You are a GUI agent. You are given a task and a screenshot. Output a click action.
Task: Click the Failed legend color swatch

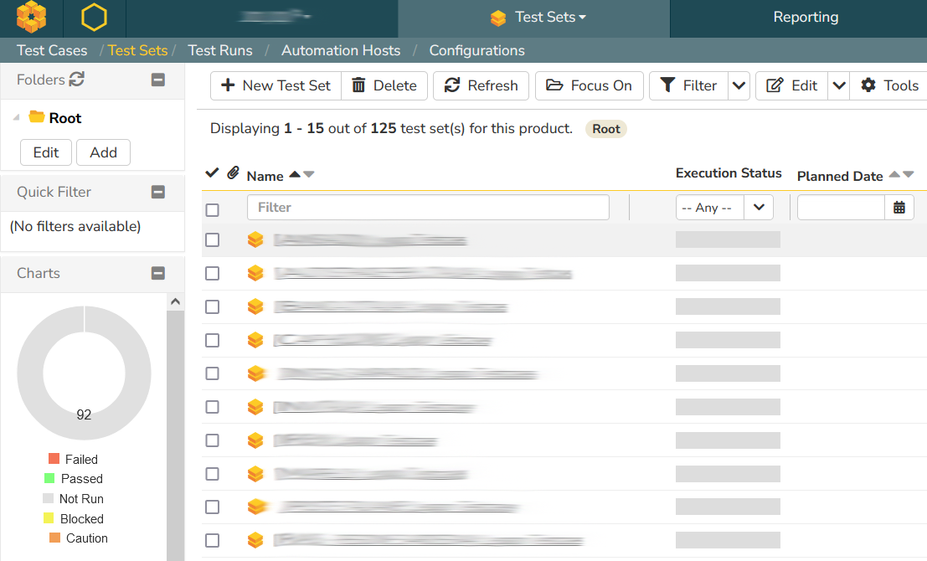pos(54,459)
